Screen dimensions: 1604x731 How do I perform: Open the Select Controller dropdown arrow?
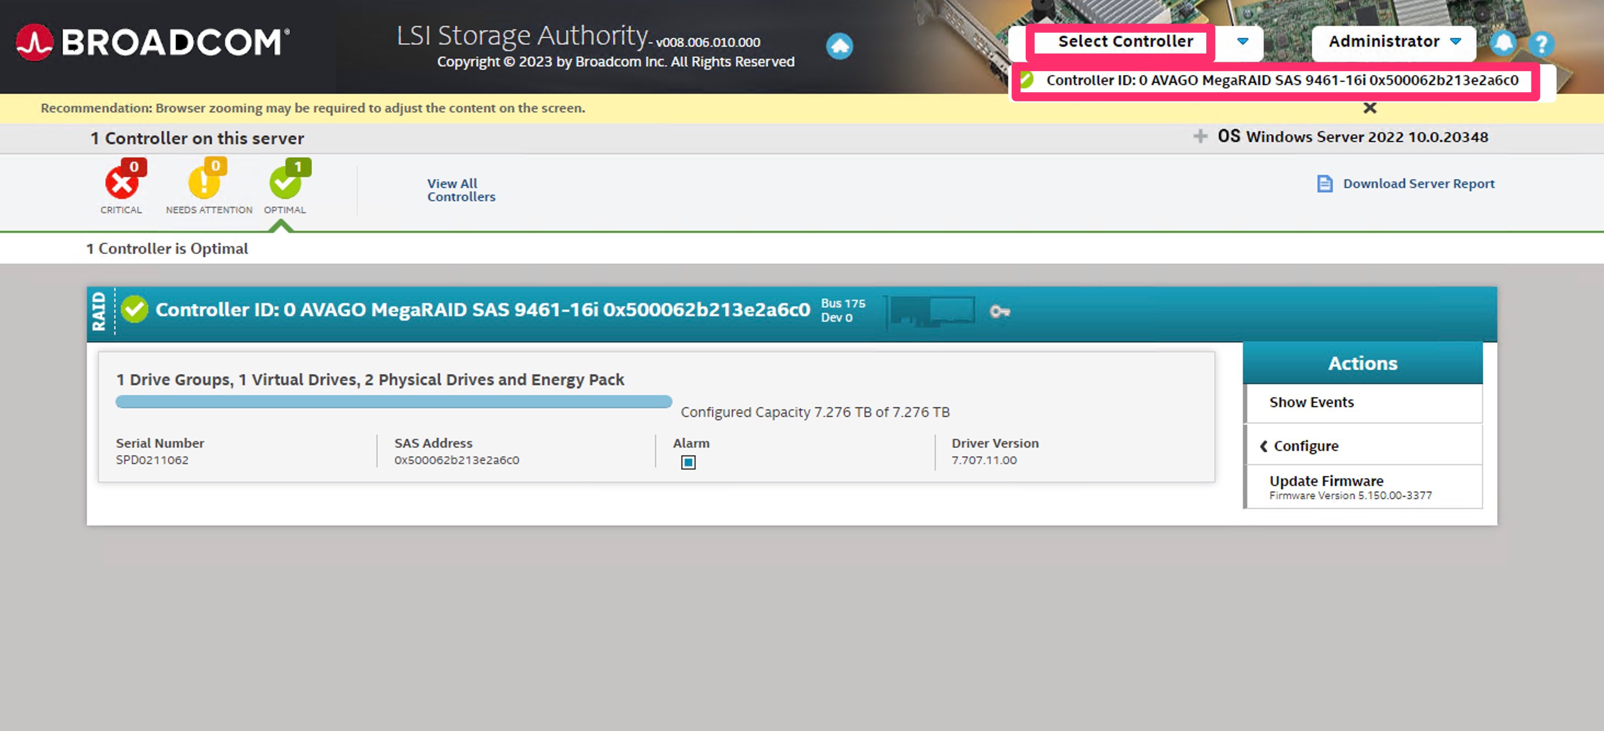click(x=1242, y=42)
